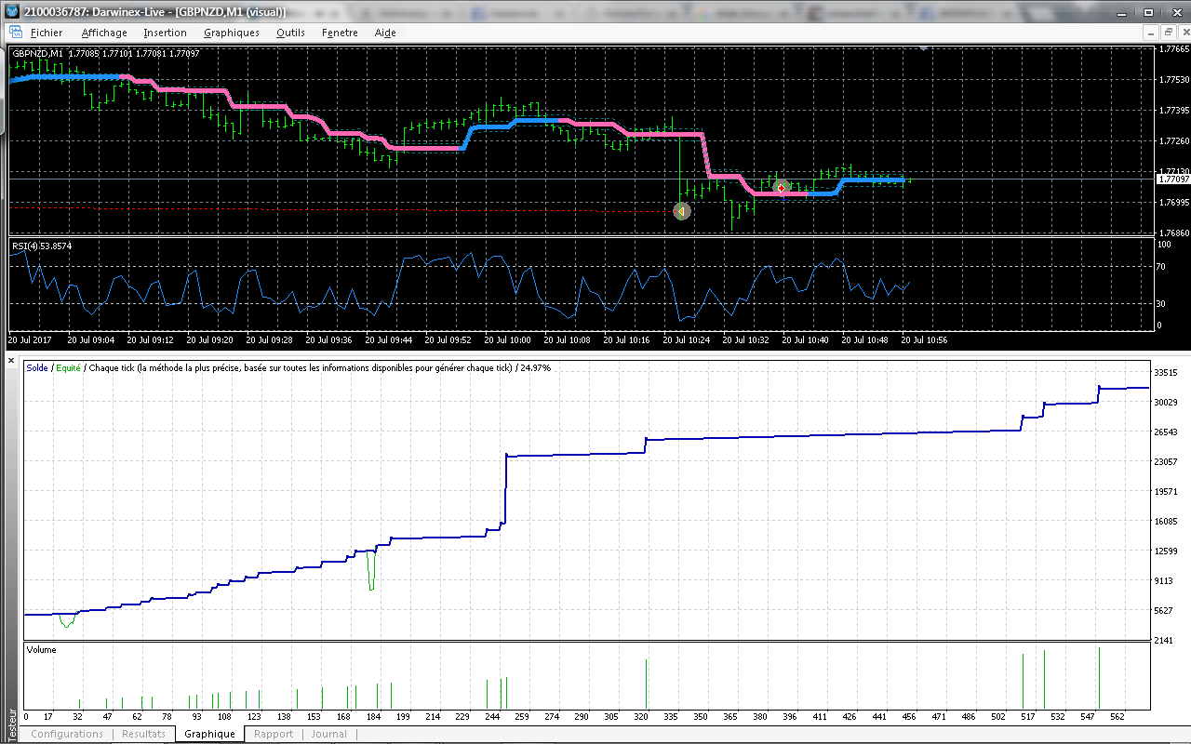Click the MetaTrader application icon in title bar

(x=10, y=10)
